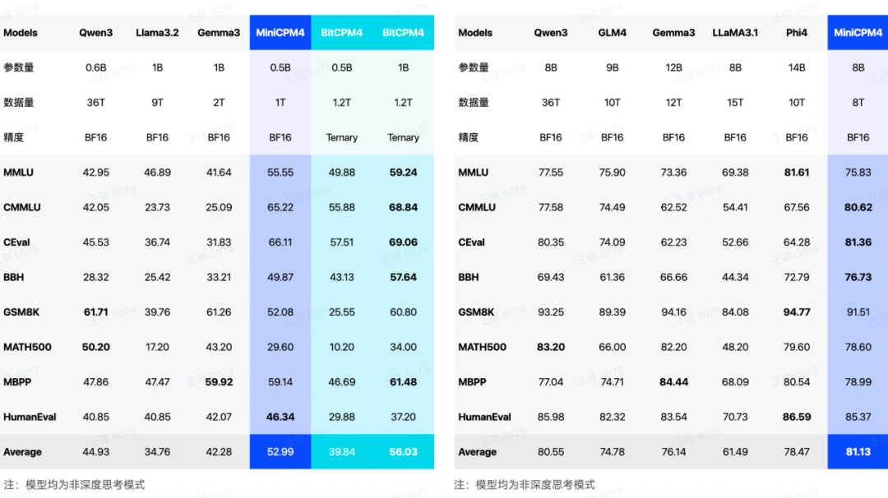Click the Llama3.2 column header
Screen dimensions: 888x498
point(157,33)
